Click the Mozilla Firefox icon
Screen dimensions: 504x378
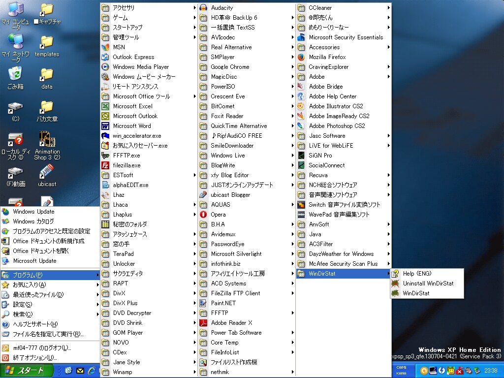[301, 57]
